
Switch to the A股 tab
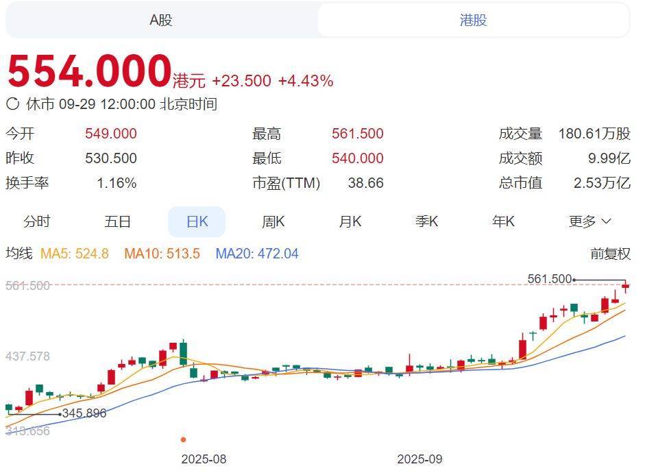click(x=161, y=21)
